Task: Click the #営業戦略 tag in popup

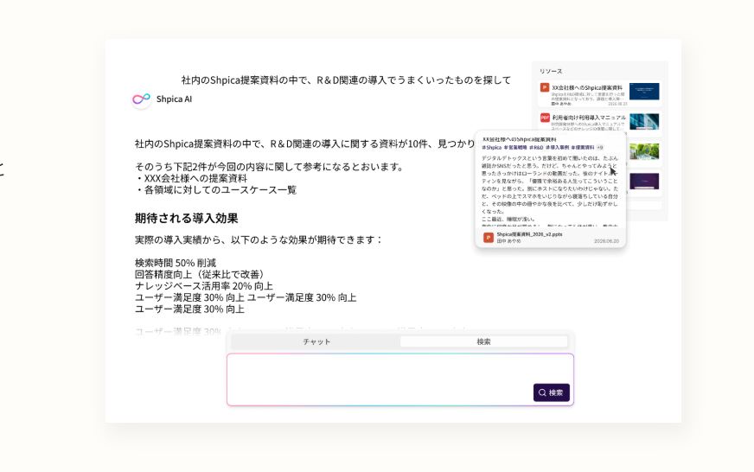Action: click(x=515, y=148)
